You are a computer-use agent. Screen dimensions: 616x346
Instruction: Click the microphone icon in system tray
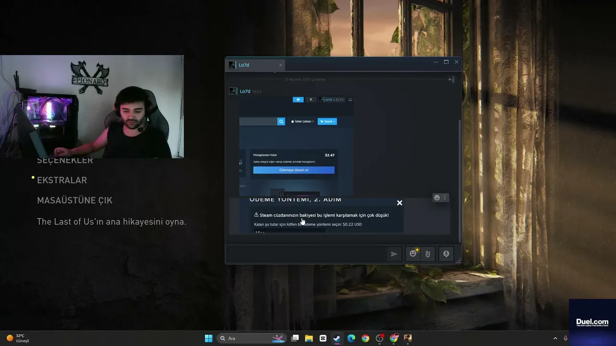[x=565, y=338]
